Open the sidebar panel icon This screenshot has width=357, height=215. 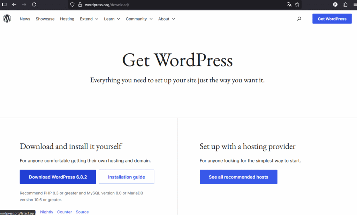(4, 5)
